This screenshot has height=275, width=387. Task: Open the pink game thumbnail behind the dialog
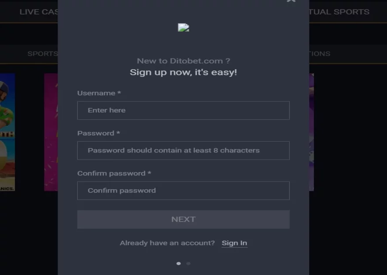pos(51,132)
